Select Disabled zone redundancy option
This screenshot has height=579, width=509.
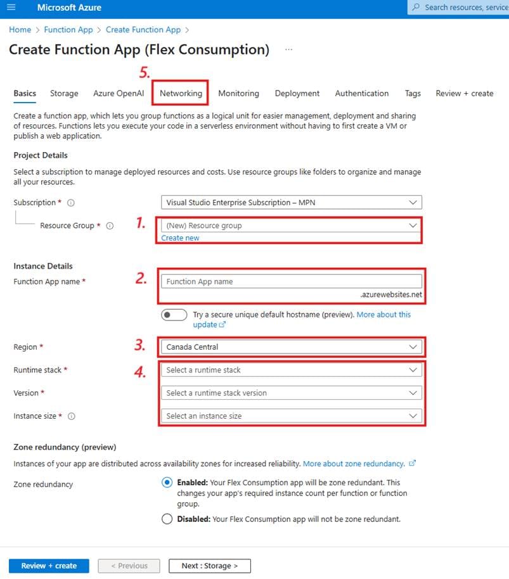167,519
